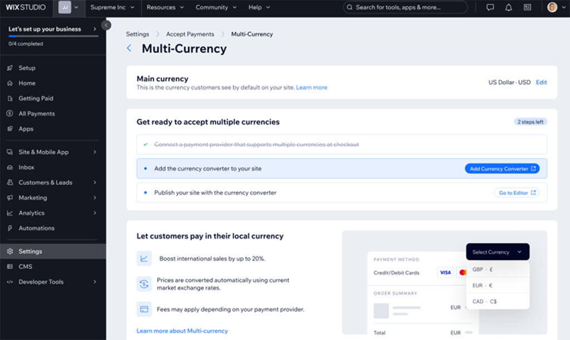
Task: Click the Analytics chart icon
Action: coord(10,213)
